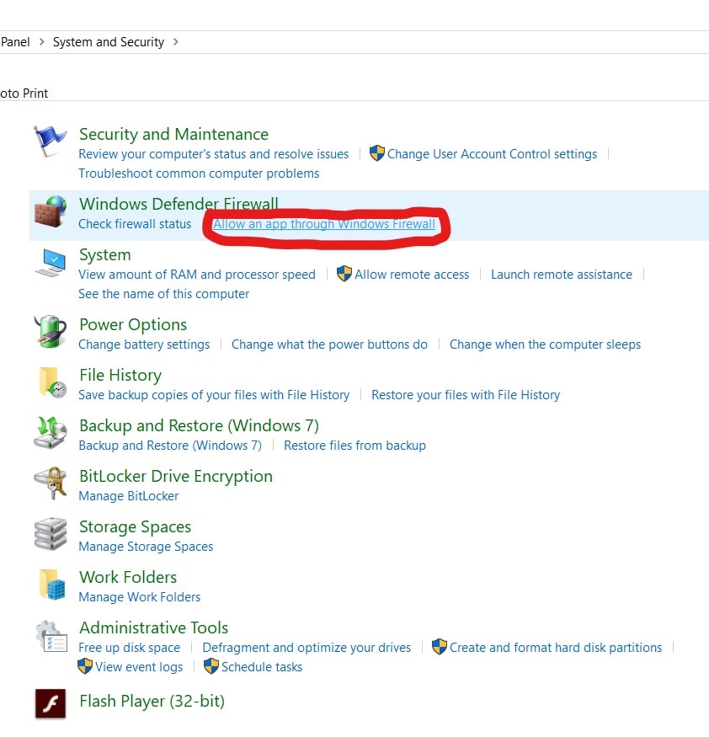Click Restore your files with File History
This screenshot has height=737, width=709.
pos(466,395)
